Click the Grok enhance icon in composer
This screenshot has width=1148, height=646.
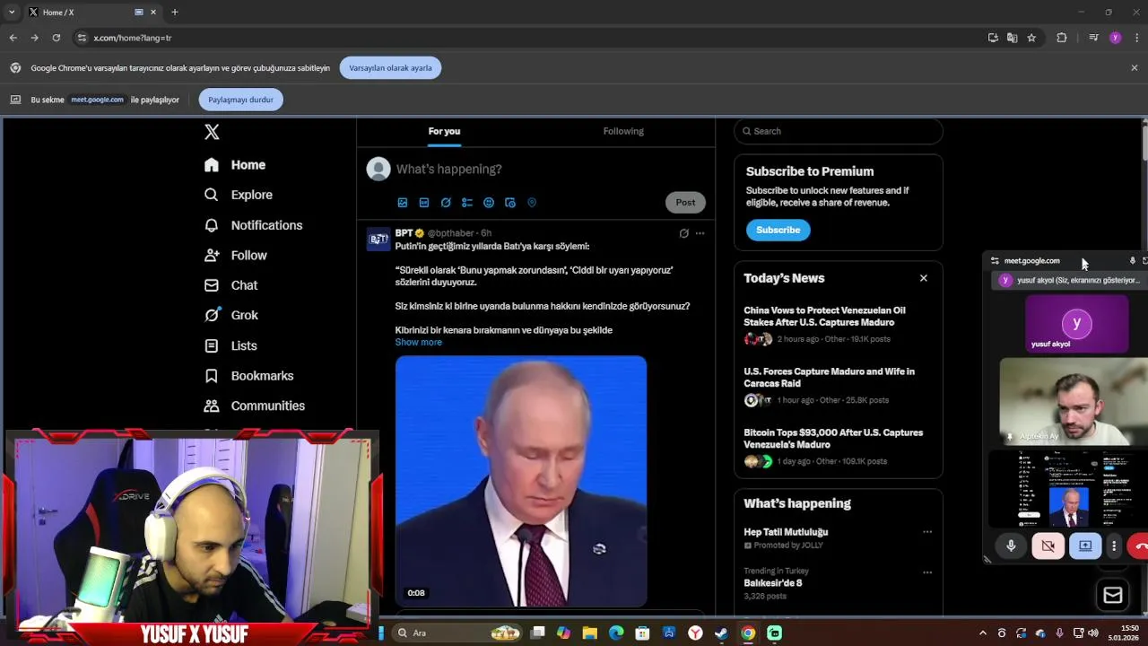446,203
